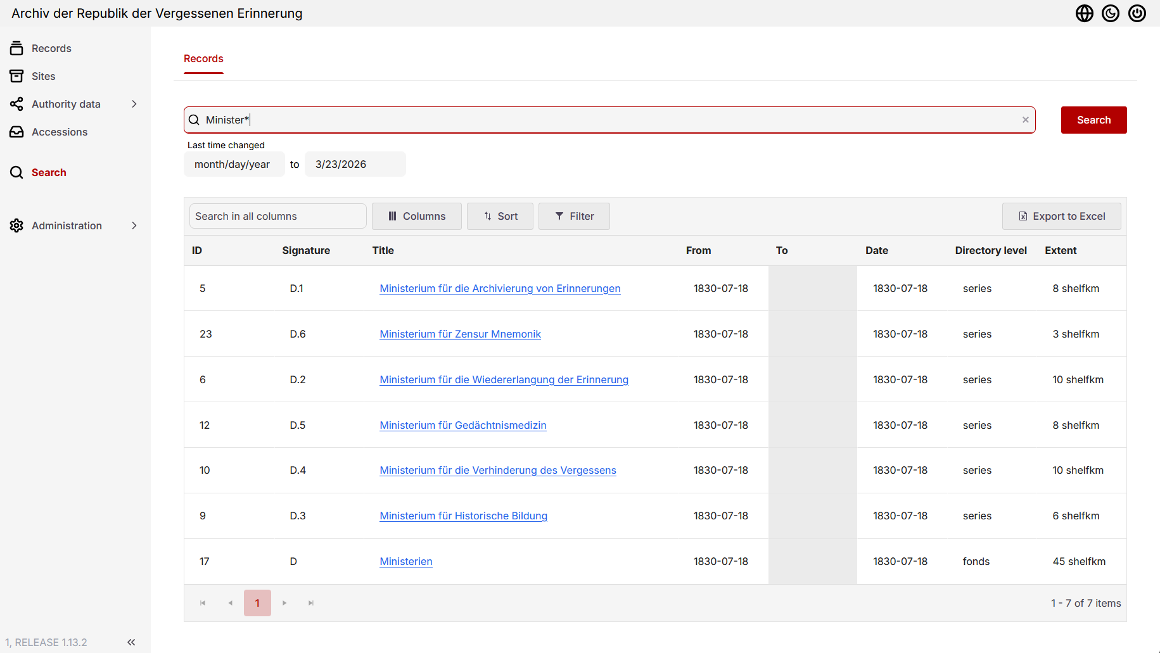The width and height of the screenshot is (1160, 653).
Task: Expand the Administration submenu
Action: (134, 225)
